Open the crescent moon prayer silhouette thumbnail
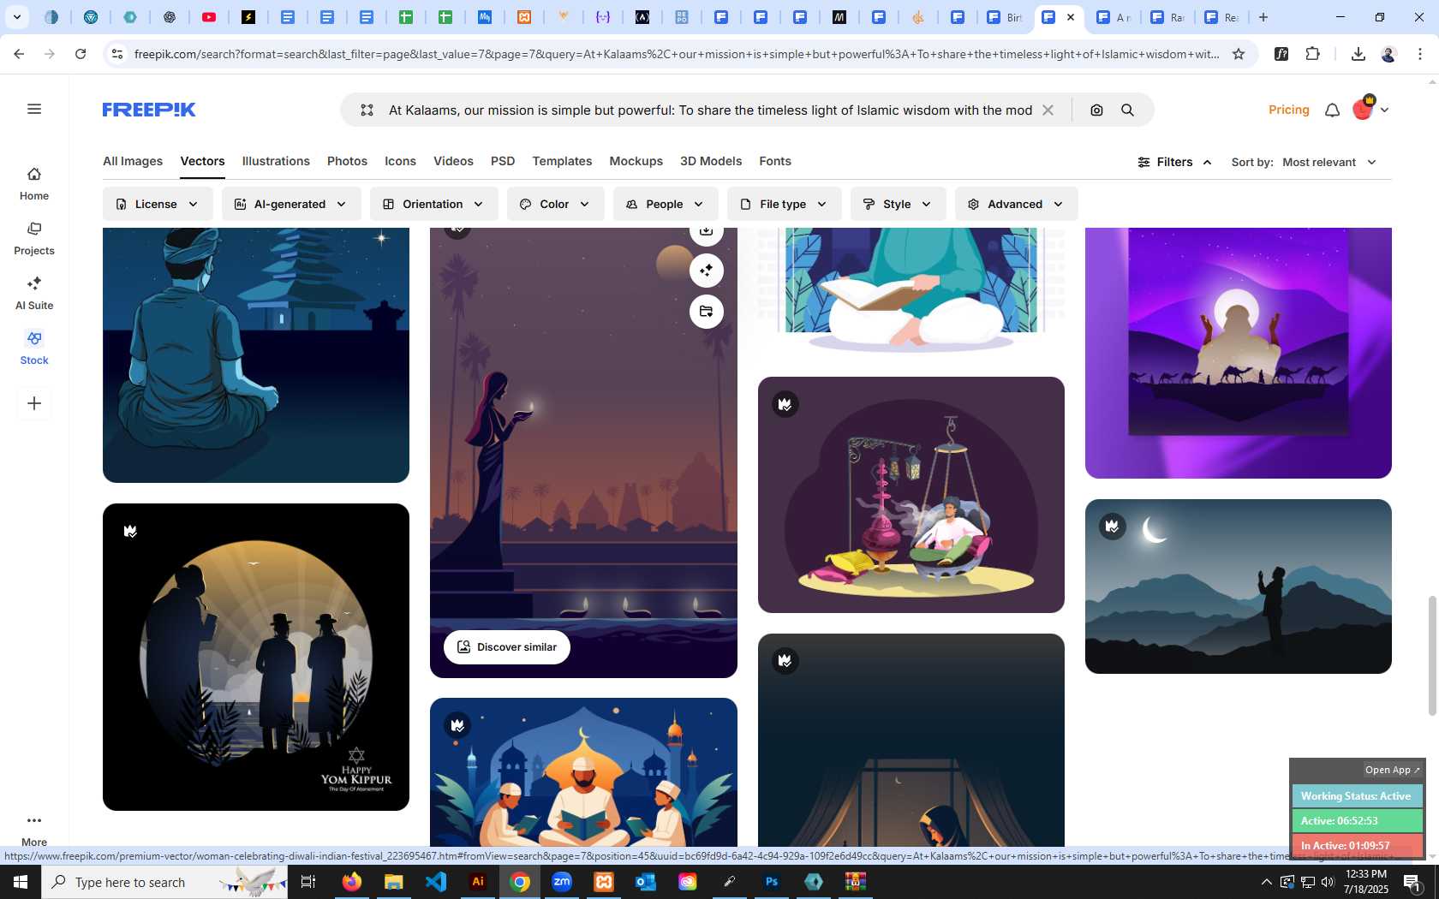 tap(1239, 586)
